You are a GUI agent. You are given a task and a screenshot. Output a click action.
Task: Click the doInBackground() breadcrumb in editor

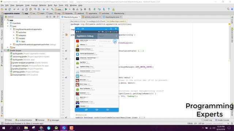point(117,21)
